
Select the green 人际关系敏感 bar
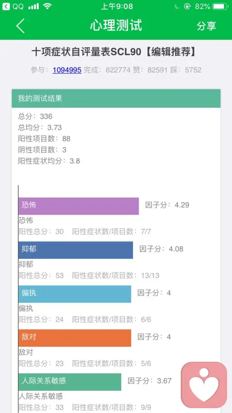[70, 382]
